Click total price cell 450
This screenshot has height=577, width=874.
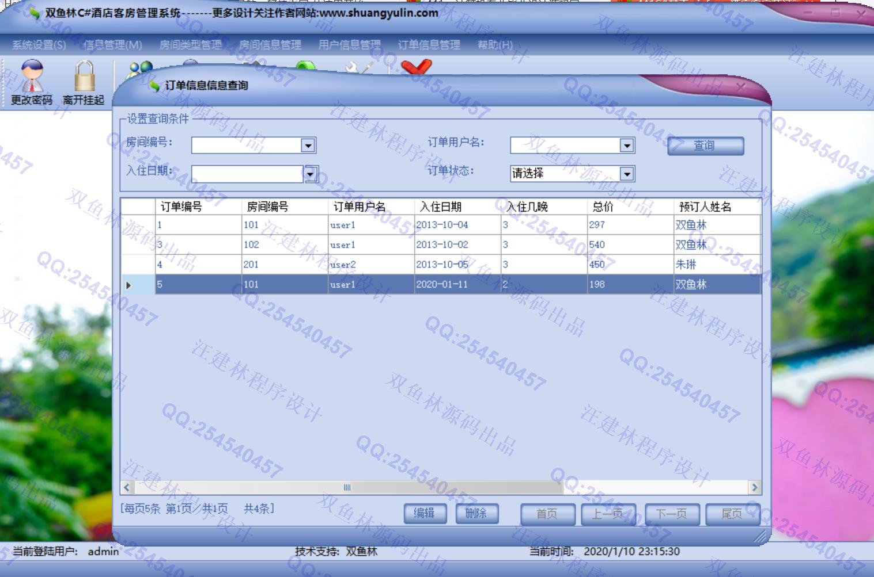tap(630, 265)
